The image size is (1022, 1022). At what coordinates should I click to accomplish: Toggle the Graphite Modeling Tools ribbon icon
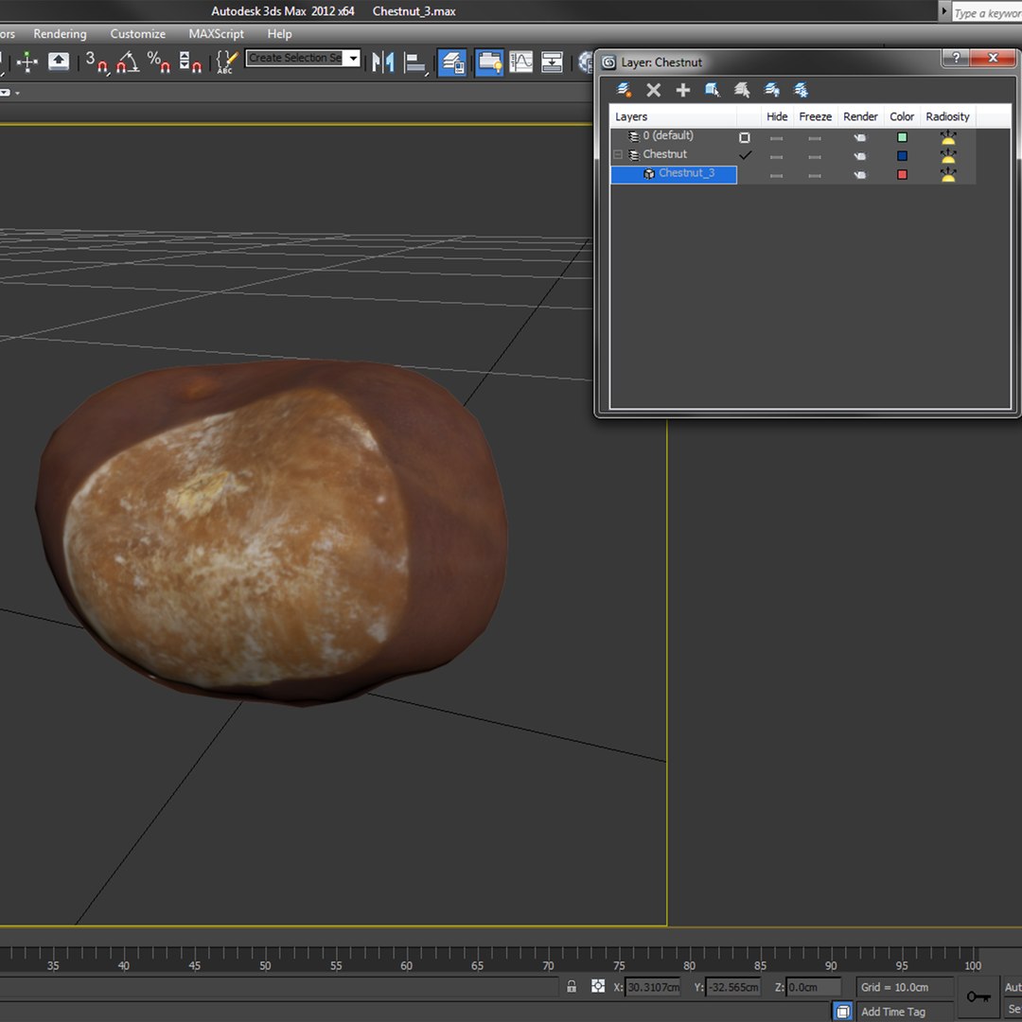pyautogui.click(x=489, y=62)
